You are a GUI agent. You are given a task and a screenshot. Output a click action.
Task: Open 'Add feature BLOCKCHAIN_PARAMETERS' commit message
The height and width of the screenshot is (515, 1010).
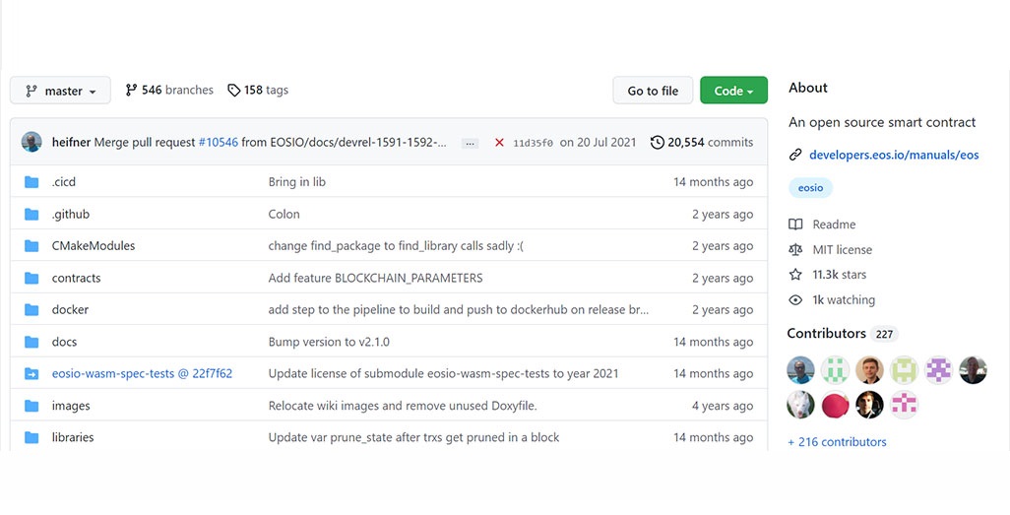375,279
